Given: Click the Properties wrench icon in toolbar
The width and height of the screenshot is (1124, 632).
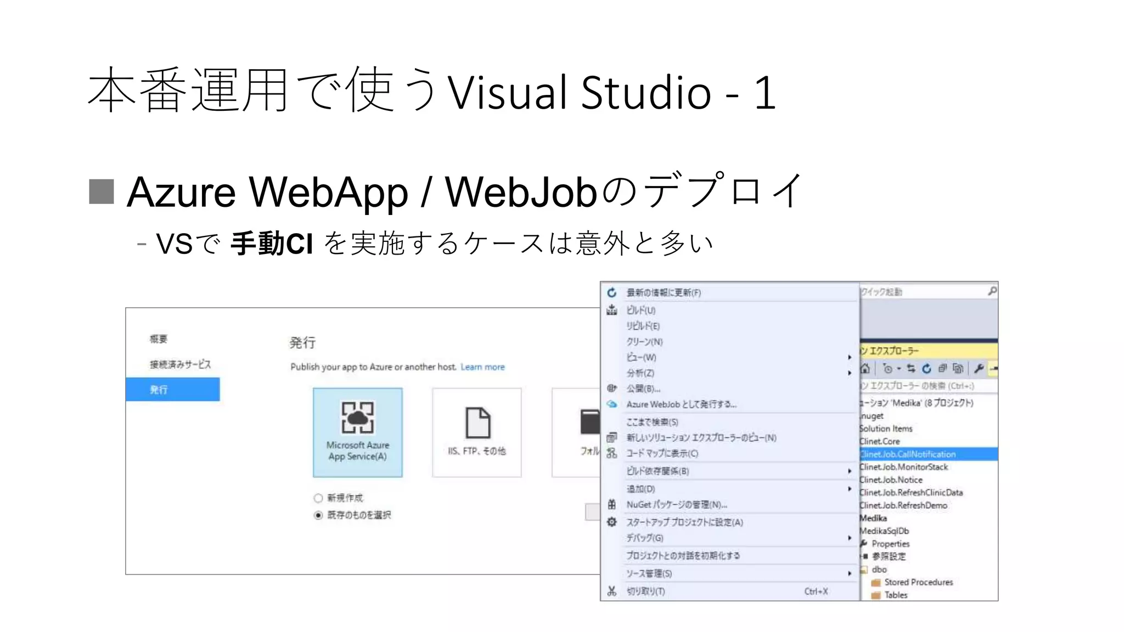Looking at the screenshot, I should [x=979, y=368].
